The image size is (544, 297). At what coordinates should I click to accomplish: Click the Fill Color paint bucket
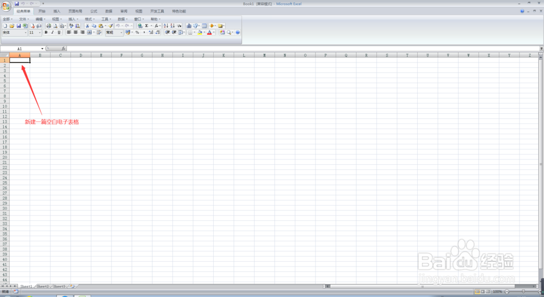tap(200, 32)
